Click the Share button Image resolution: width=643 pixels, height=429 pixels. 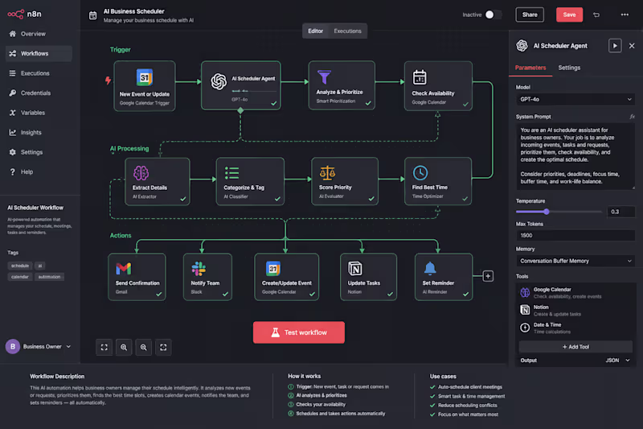click(x=530, y=14)
